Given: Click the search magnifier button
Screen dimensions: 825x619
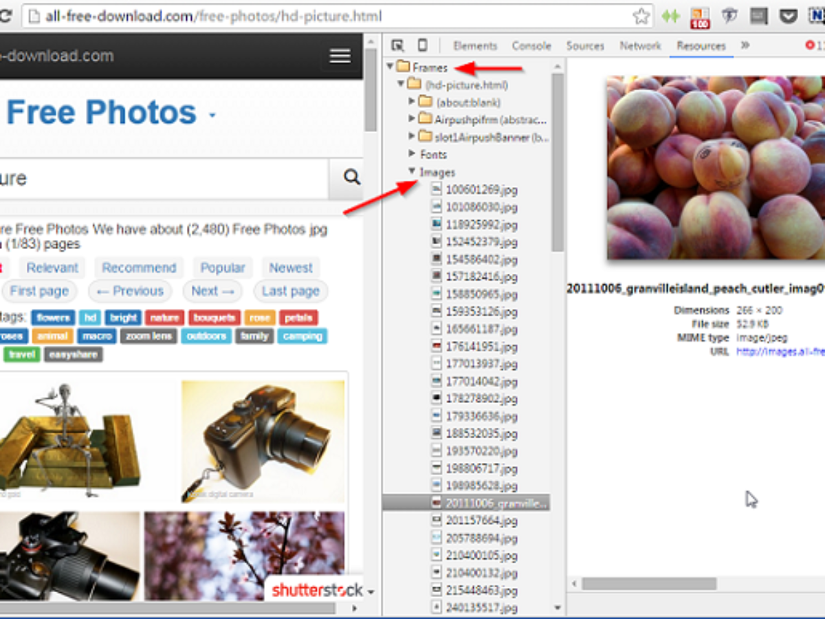Looking at the screenshot, I should [x=351, y=178].
